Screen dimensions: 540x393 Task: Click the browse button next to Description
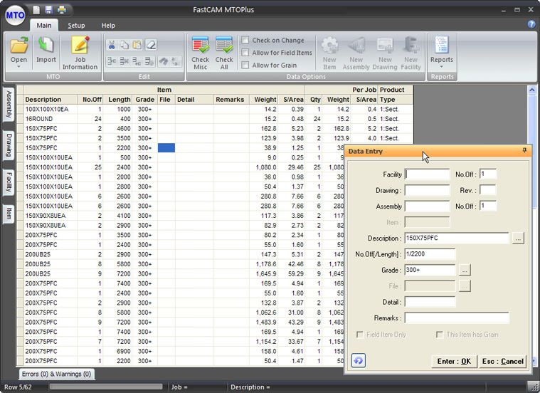click(519, 239)
